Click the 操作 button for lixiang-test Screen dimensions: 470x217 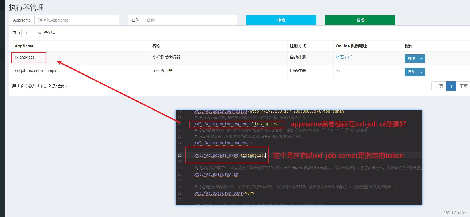[411, 59]
